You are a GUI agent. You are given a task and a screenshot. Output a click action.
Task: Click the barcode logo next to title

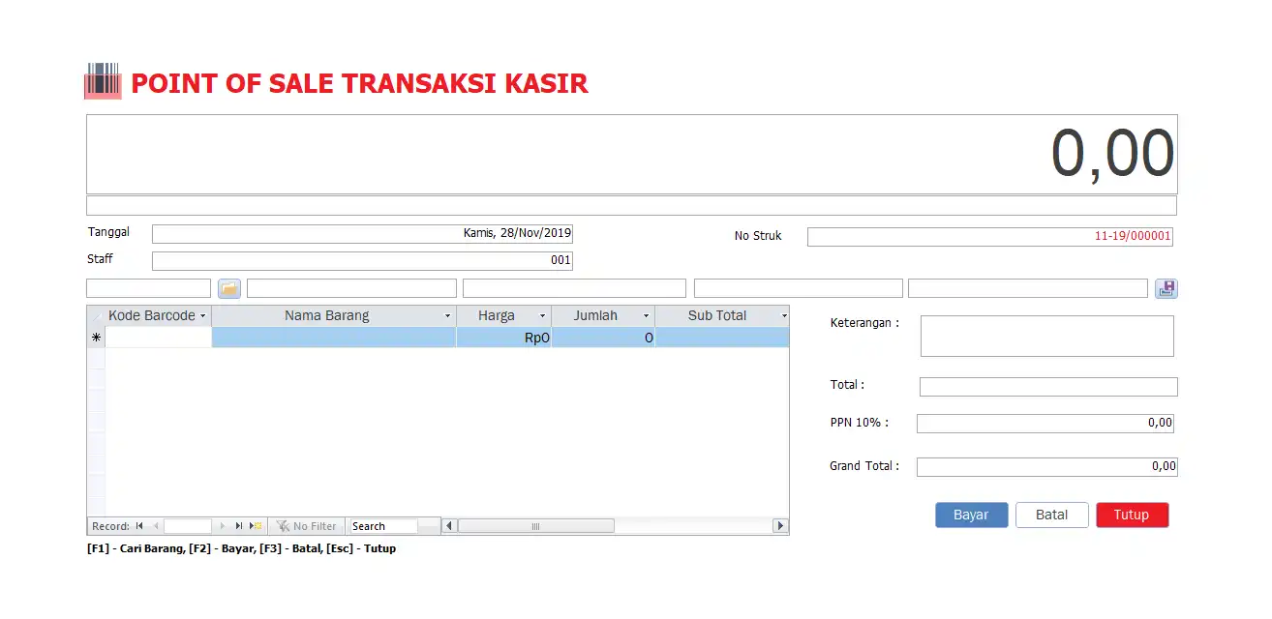[x=103, y=81]
